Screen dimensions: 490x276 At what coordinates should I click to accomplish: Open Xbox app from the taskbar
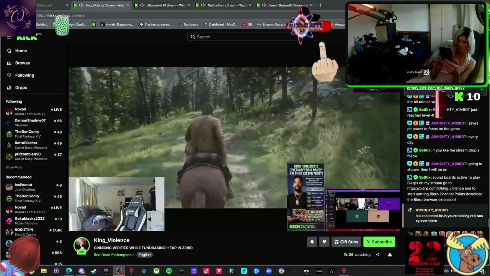[156, 271]
